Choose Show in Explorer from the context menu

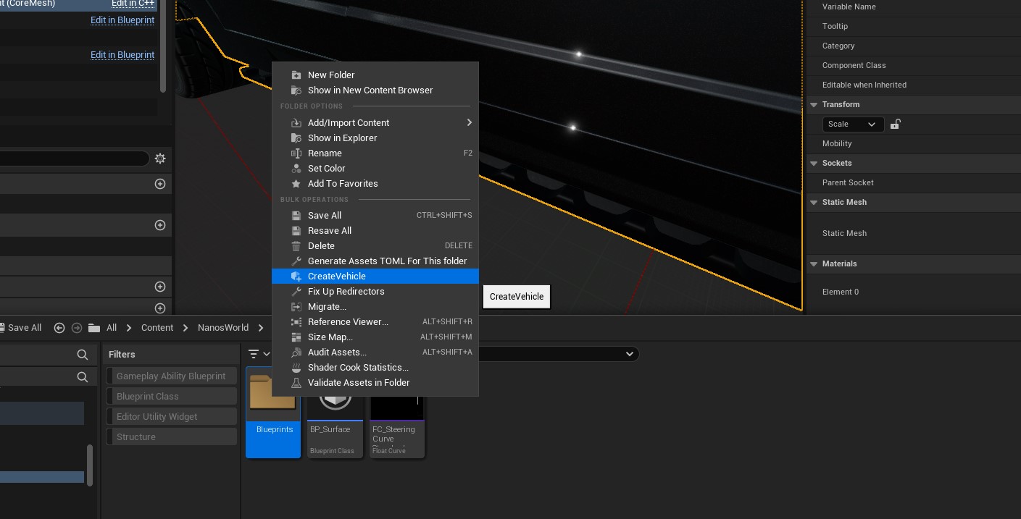coord(342,138)
